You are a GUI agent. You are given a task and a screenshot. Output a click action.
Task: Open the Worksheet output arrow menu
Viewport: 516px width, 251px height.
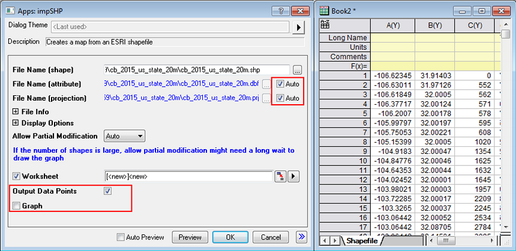tap(293, 176)
